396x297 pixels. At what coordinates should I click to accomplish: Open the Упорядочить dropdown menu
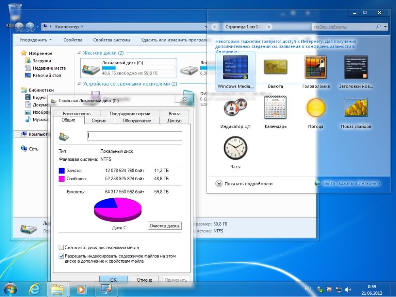click(36, 40)
